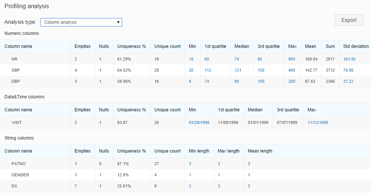Click VISIT Max date 11/12/1999
The width and height of the screenshot is (371, 193).
[x=318, y=122]
